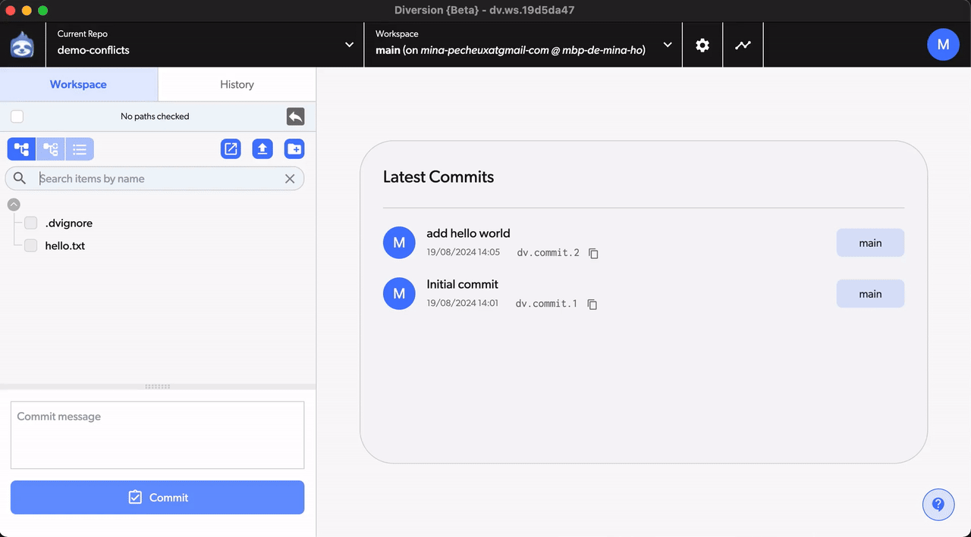Open the activity trend line icon
This screenshot has width=971, height=537.
point(743,45)
